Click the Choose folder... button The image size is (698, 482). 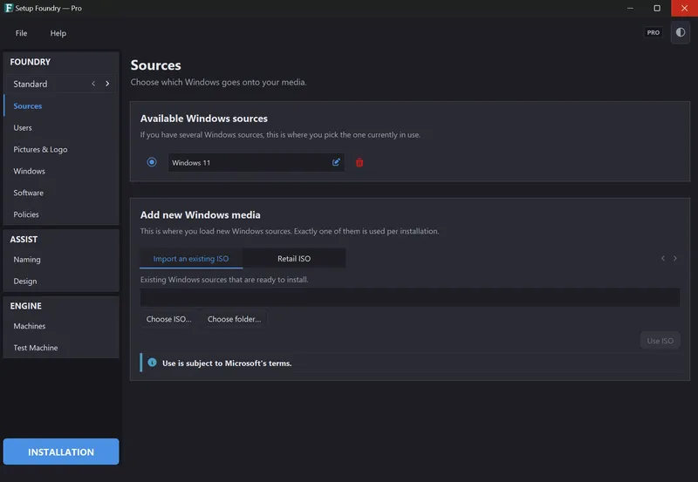coord(234,319)
